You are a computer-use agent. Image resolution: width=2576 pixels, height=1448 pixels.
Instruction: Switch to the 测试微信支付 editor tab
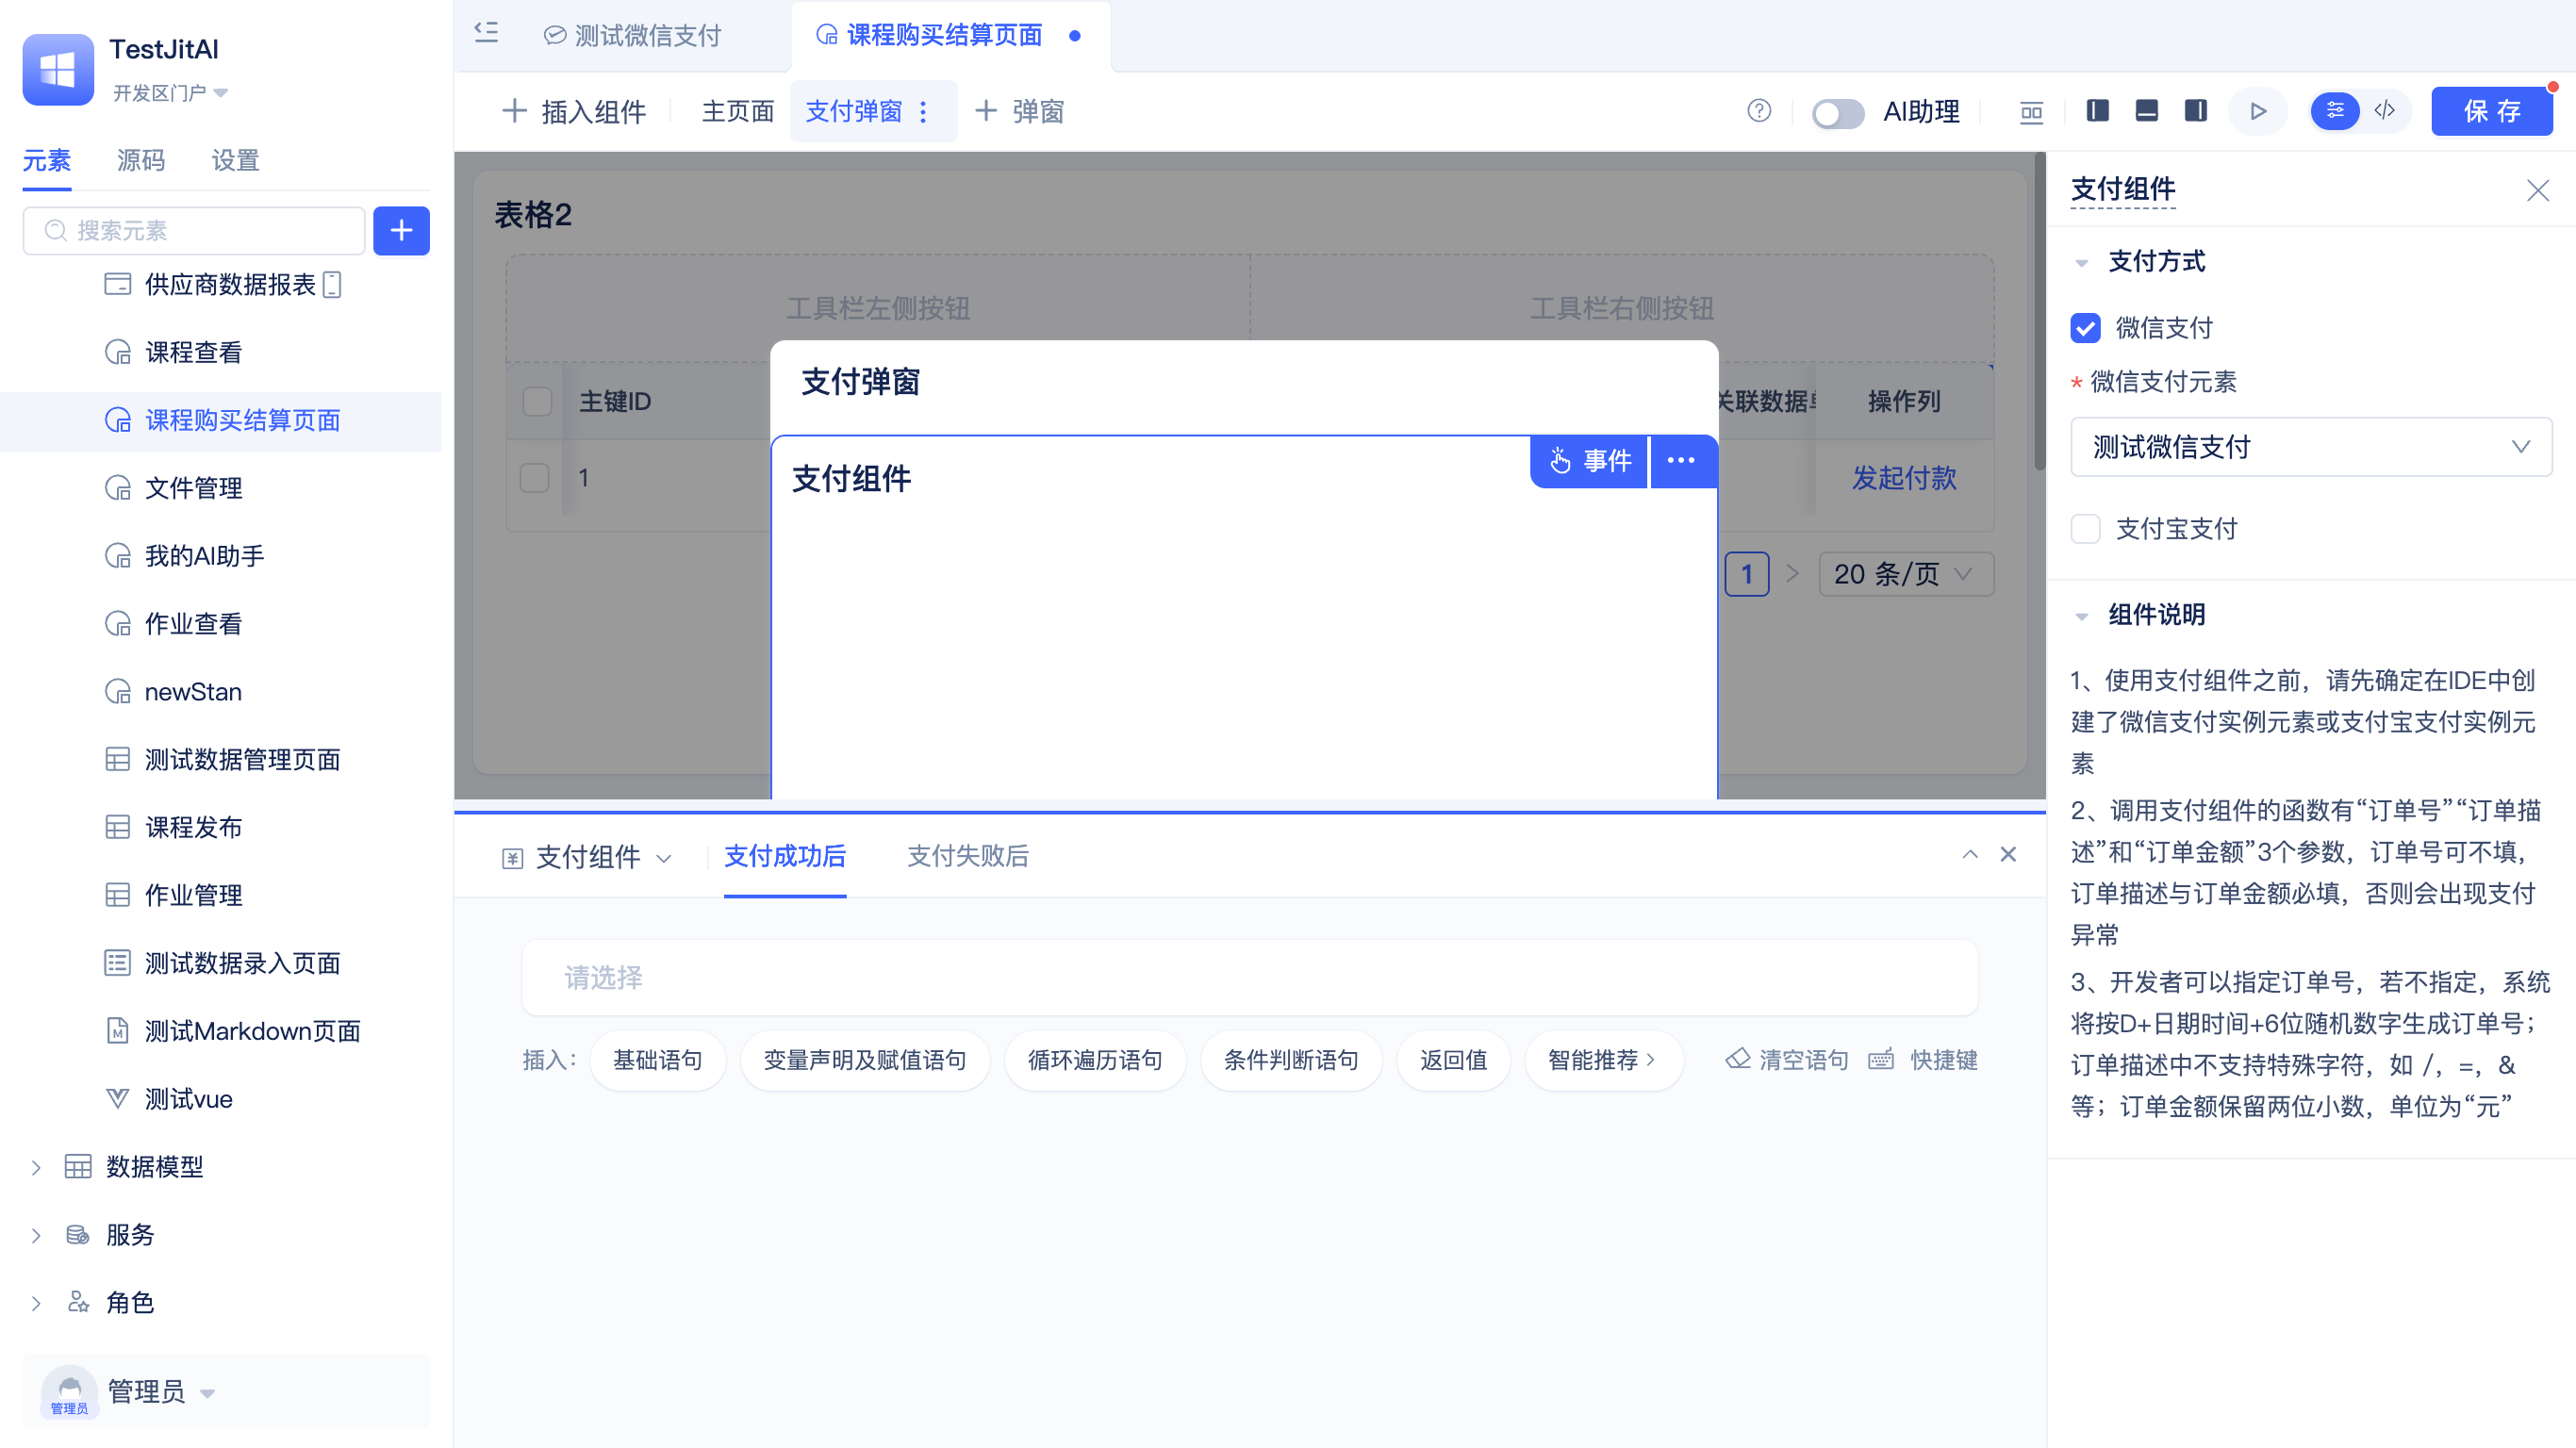(x=633, y=36)
